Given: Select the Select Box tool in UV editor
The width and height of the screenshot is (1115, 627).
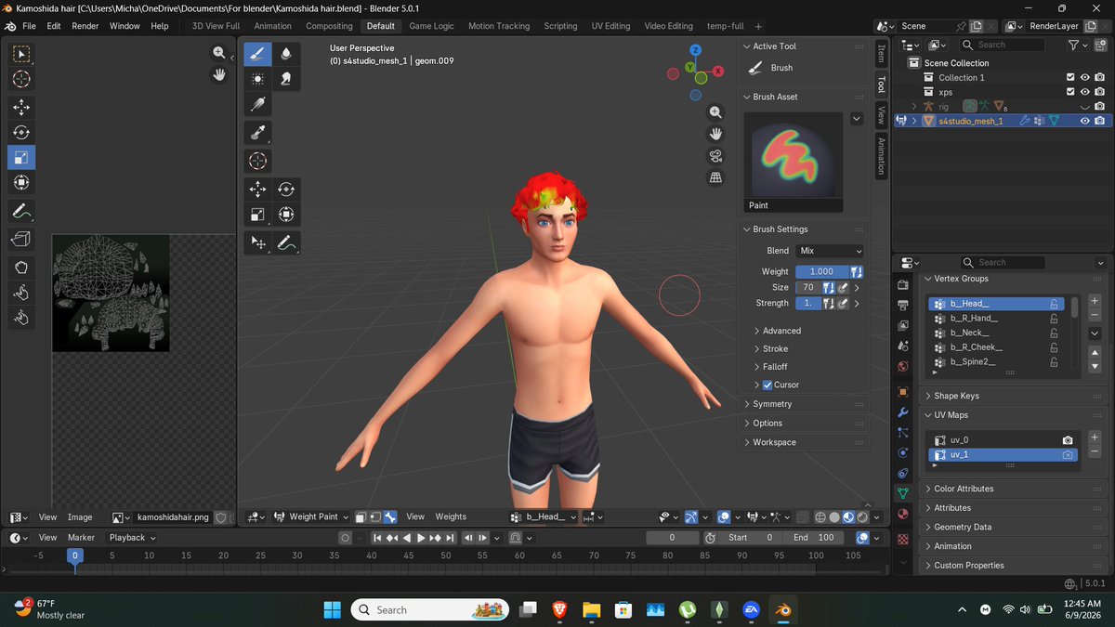Looking at the screenshot, I should pyautogui.click(x=20, y=54).
